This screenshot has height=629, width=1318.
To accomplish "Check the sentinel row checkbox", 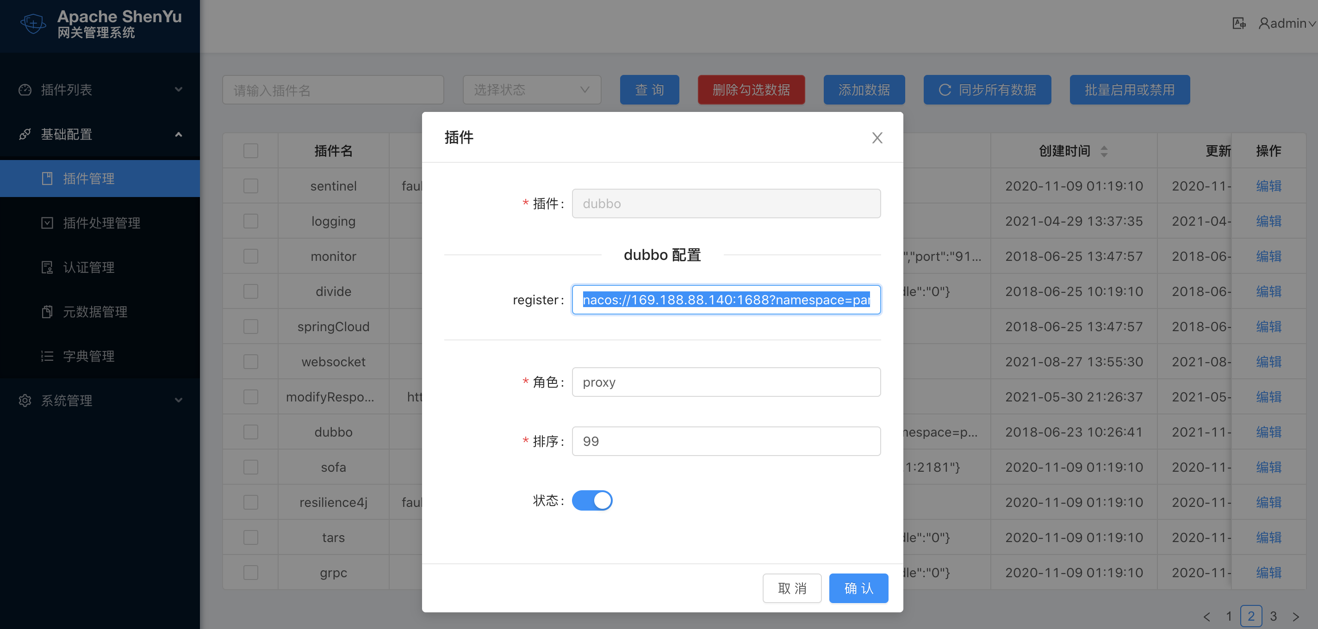I will pos(251,186).
